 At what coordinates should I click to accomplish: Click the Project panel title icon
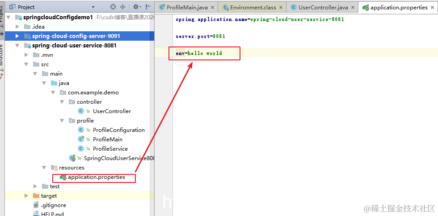point(13,7)
